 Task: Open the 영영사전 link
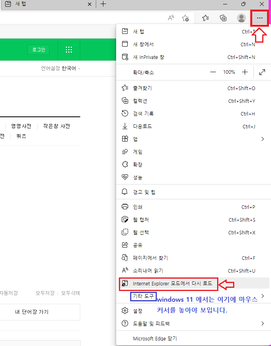point(21,126)
